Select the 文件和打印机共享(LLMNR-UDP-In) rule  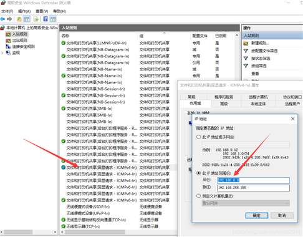(97, 43)
